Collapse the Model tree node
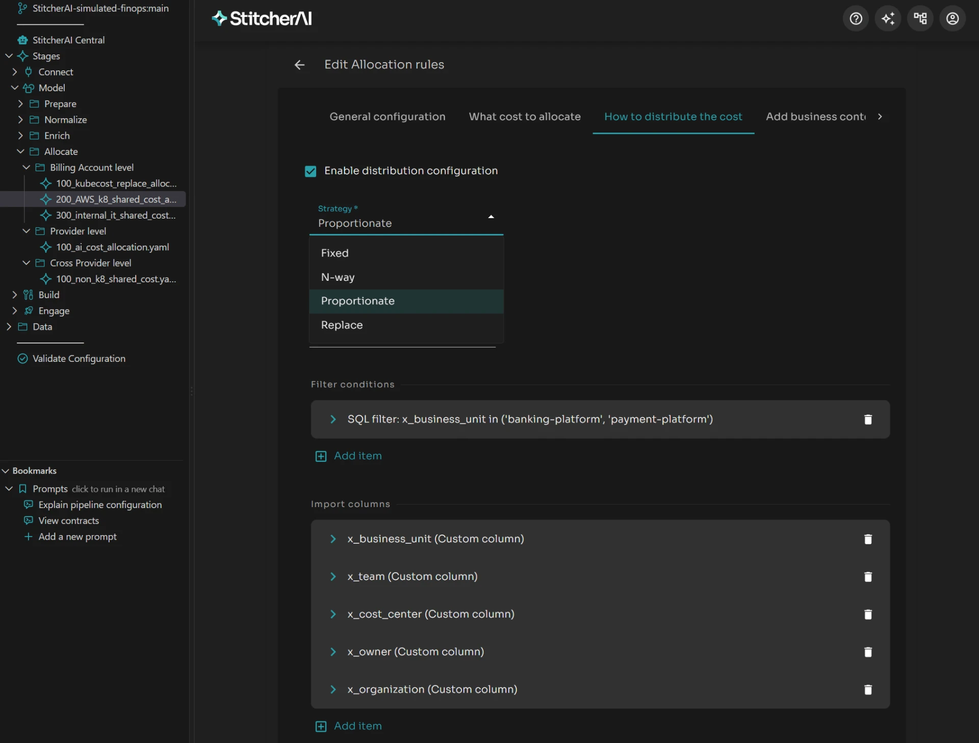979x743 pixels. 14,88
